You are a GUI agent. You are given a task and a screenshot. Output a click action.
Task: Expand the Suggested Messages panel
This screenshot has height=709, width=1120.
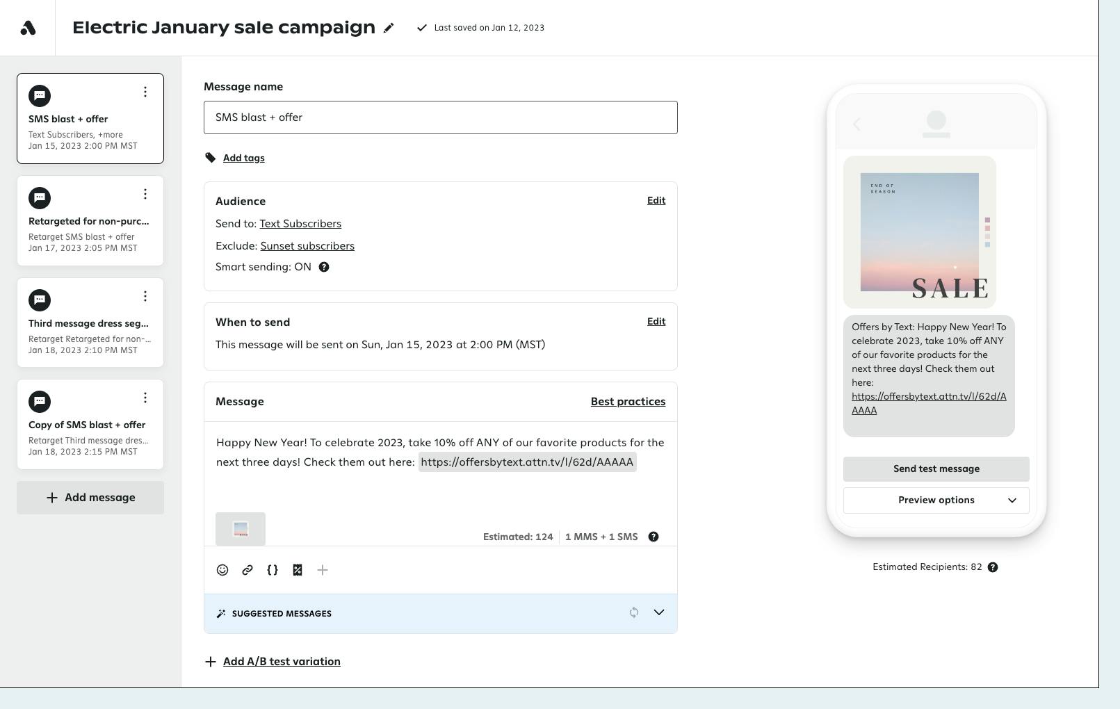pyautogui.click(x=659, y=612)
